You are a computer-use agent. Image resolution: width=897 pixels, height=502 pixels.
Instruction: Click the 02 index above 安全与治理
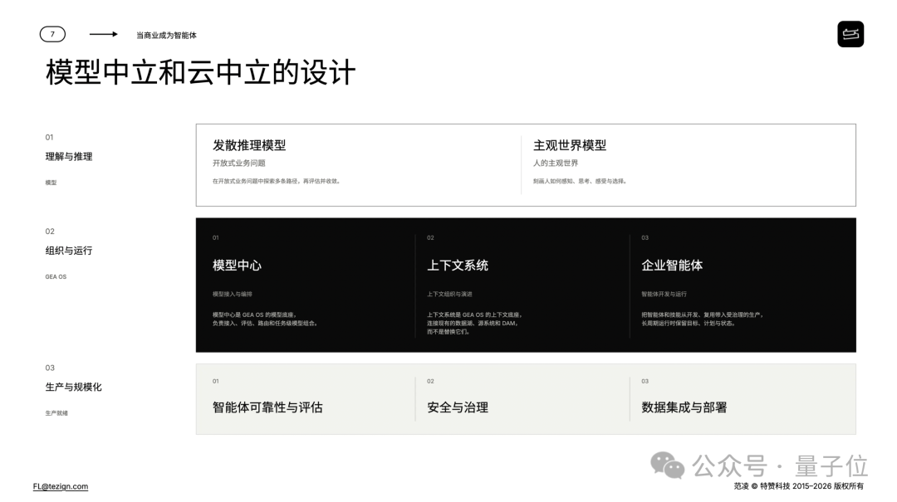point(430,382)
